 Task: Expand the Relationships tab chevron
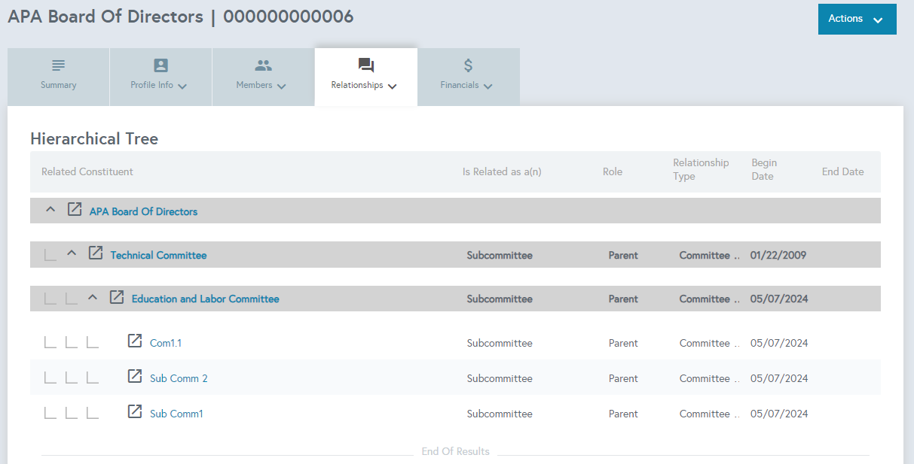[392, 86]
